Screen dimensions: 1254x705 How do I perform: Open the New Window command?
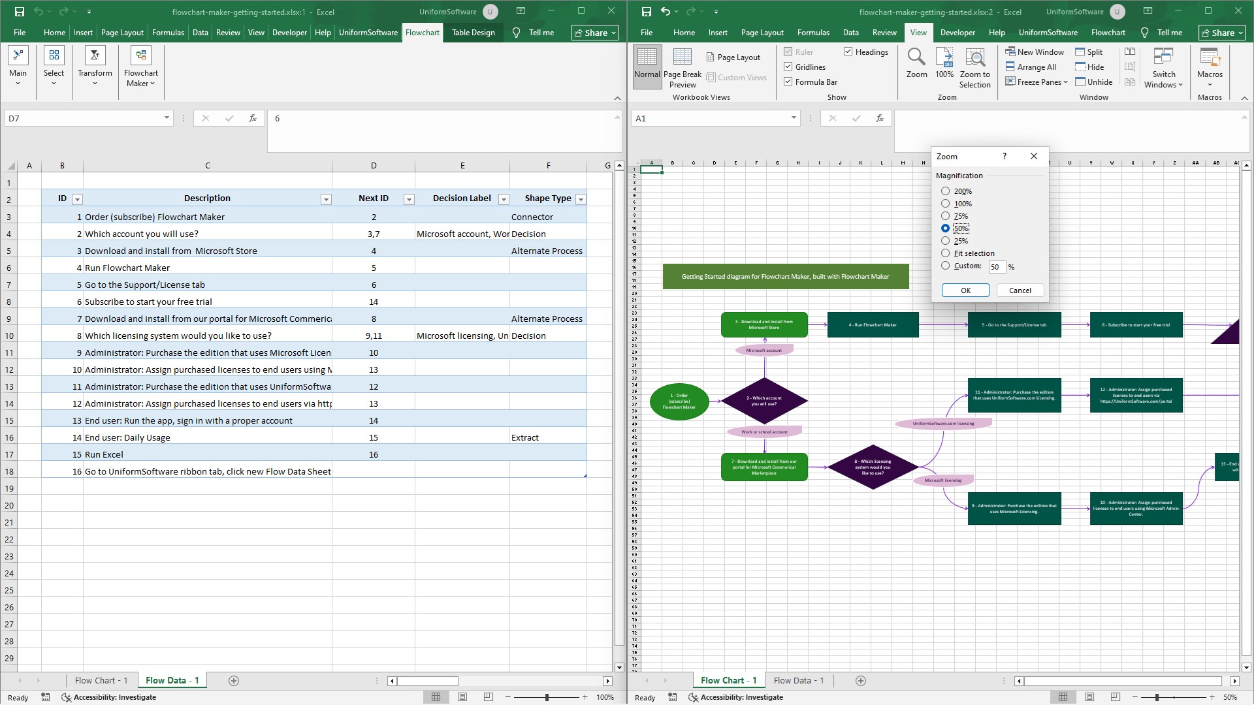1035,52
